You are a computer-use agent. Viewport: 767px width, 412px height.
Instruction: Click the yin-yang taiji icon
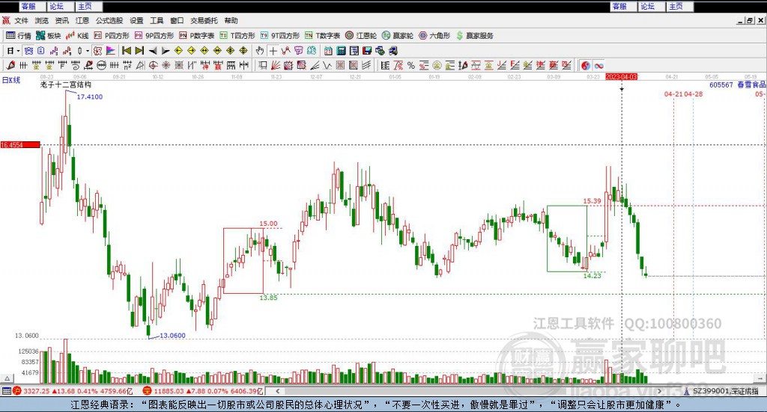point(586,65)
